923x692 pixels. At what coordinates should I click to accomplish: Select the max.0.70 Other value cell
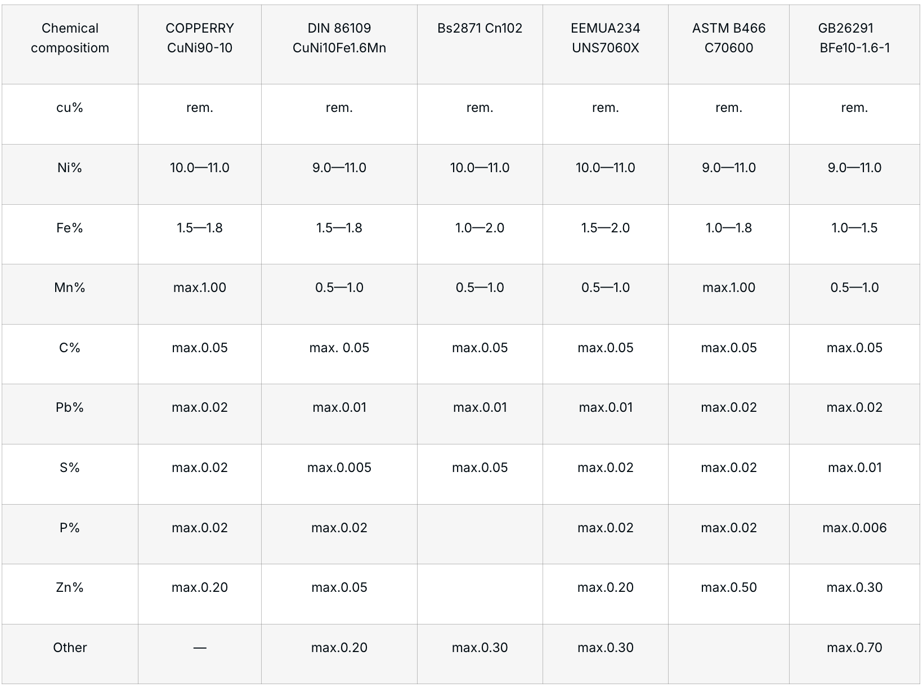coord(854,648)
